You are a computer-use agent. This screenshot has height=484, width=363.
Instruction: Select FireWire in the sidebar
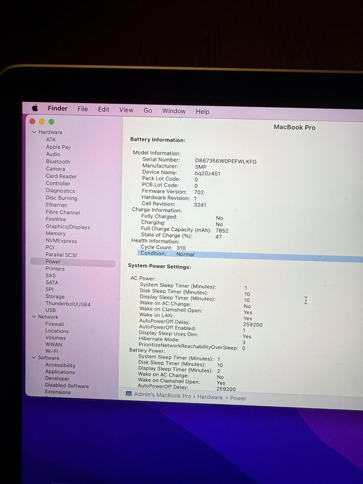point(56,219)
